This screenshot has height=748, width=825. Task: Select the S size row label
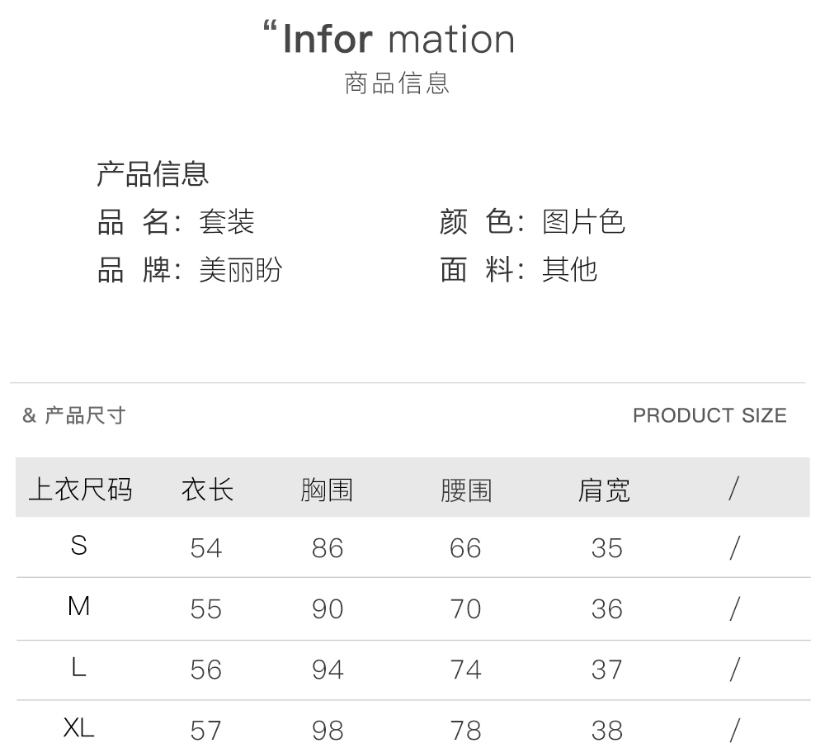pos(79,546)
